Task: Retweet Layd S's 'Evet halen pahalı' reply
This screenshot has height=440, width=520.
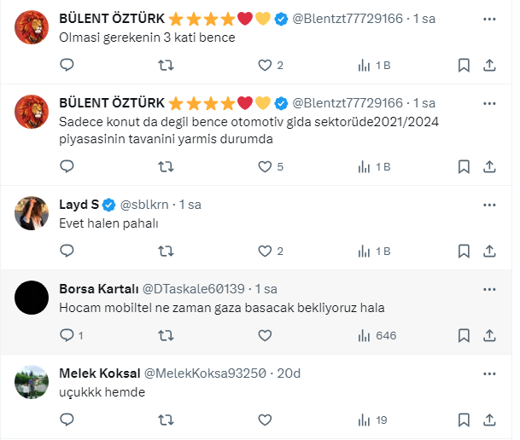Action: click(167, 251)
